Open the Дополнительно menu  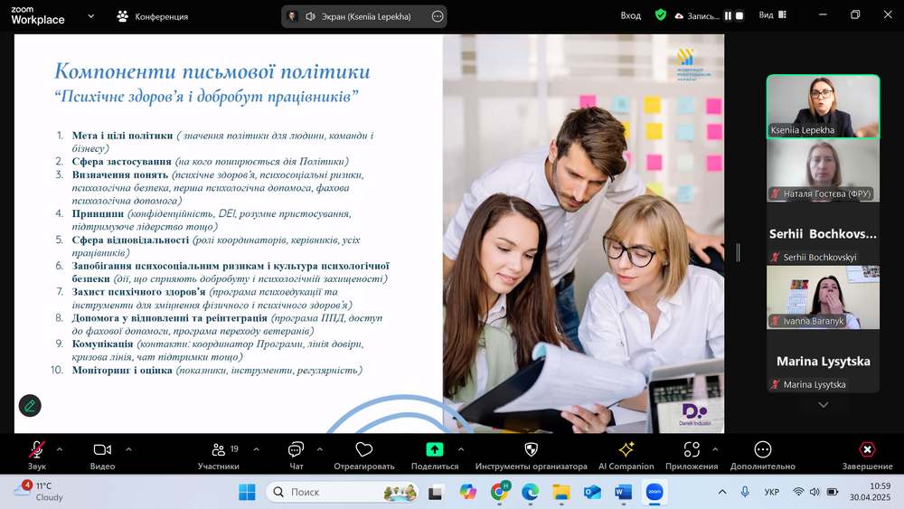click(762, 450)
